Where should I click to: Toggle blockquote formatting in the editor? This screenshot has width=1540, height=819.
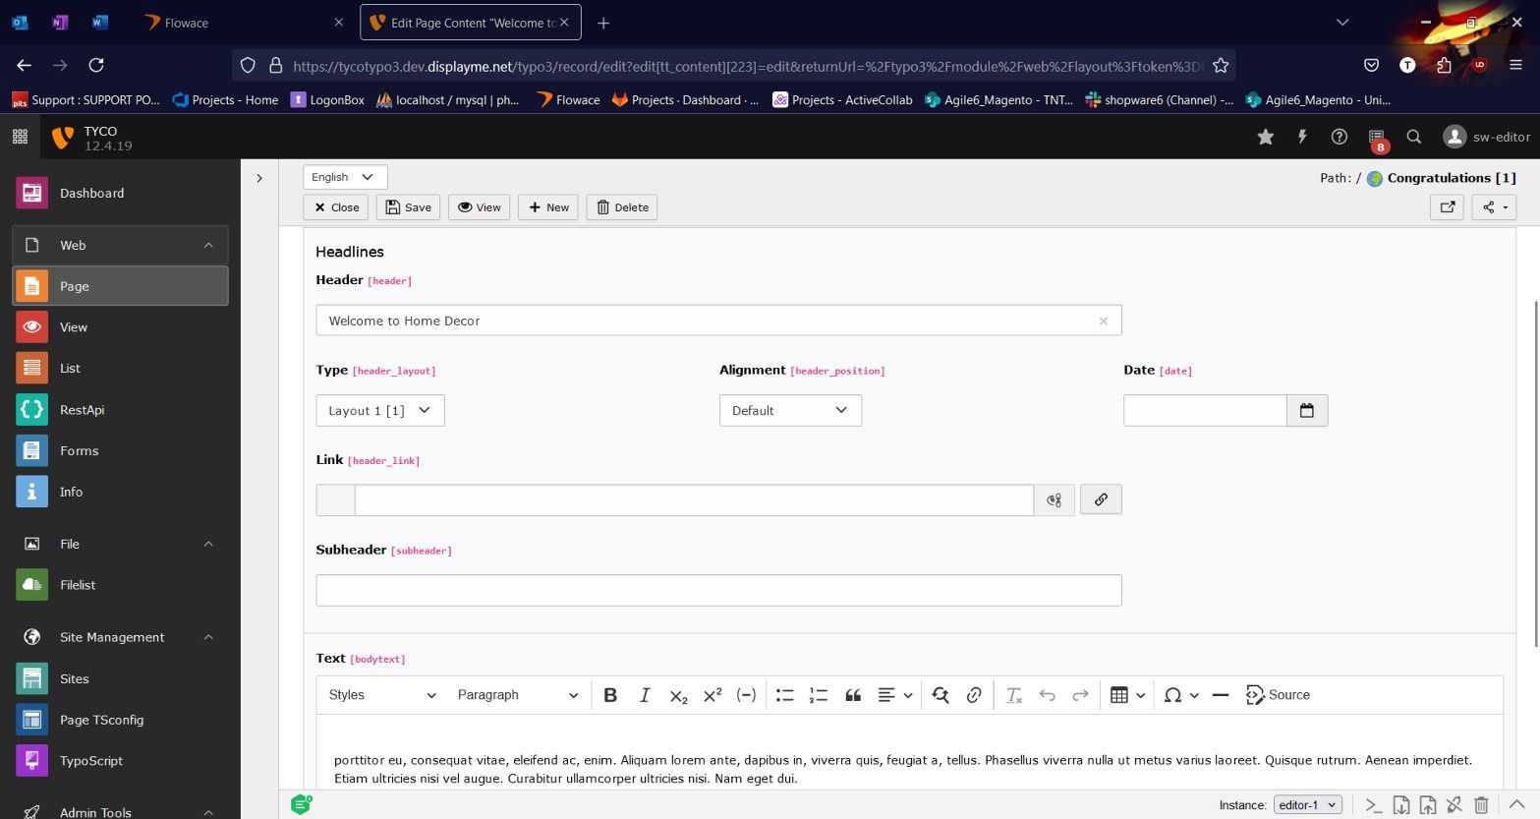(x=852, y=695)
